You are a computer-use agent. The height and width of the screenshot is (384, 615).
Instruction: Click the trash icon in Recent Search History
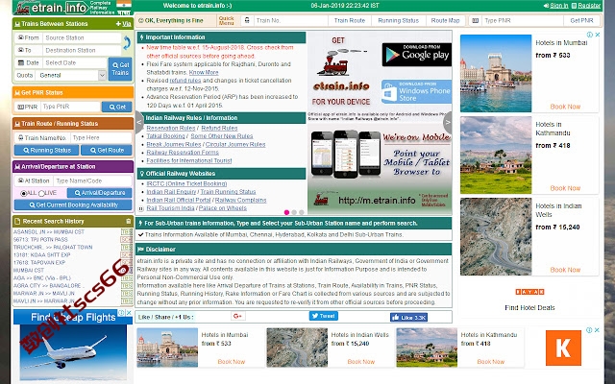point(128,222)
